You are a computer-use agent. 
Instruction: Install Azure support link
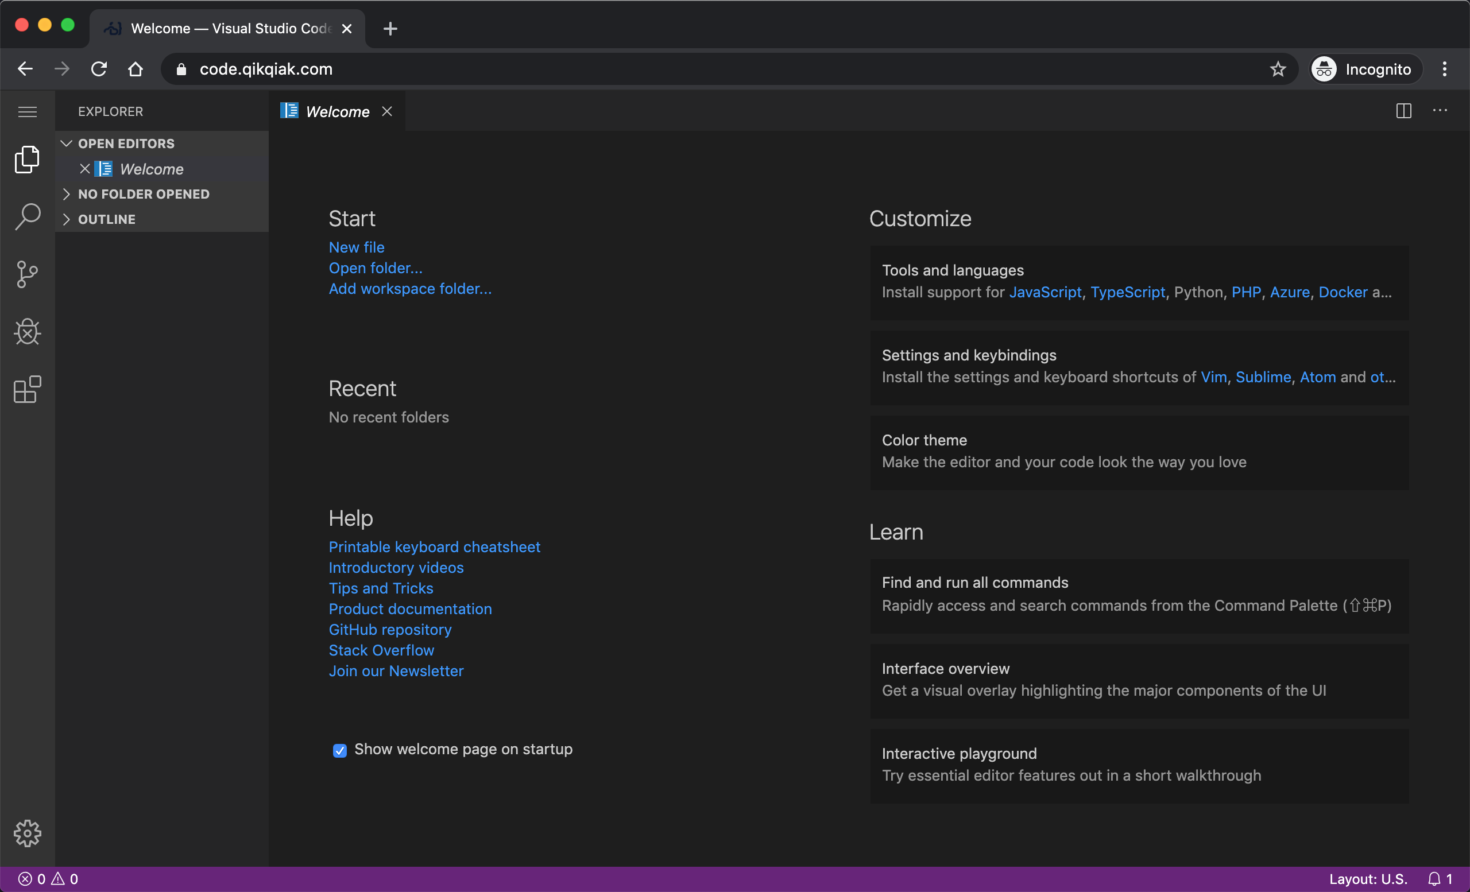coord(1289,292)
